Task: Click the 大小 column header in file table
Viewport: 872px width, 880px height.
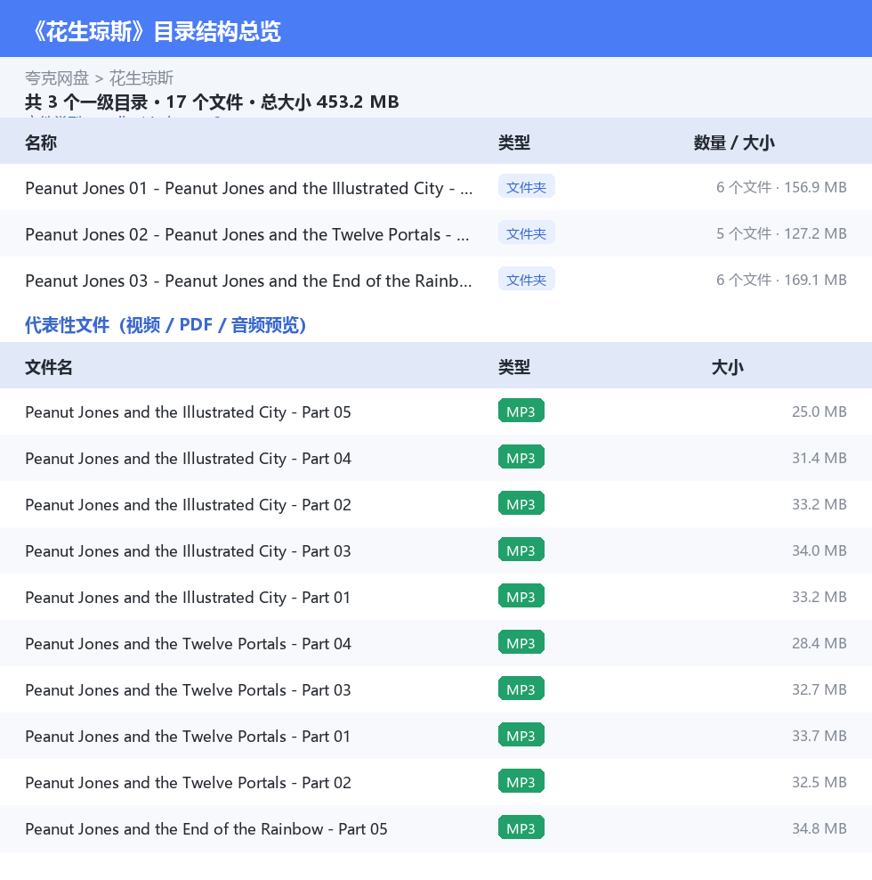Action: (727, 367)
